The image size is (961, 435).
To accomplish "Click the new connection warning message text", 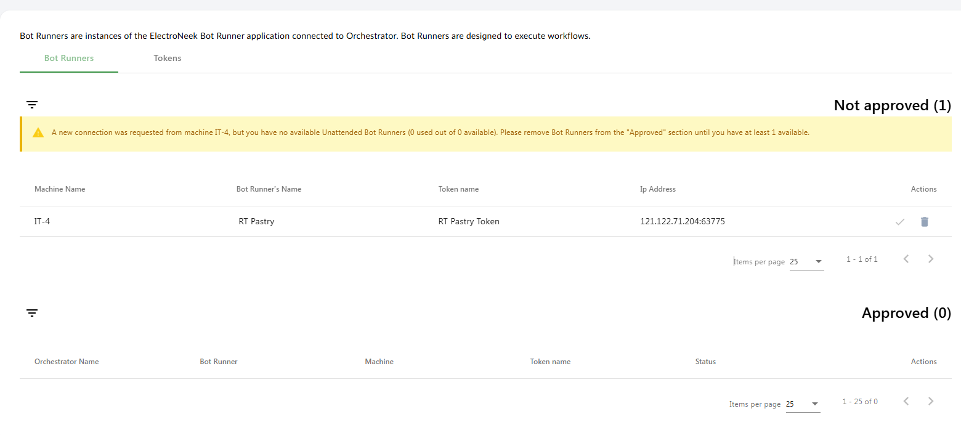I will 430,132.
